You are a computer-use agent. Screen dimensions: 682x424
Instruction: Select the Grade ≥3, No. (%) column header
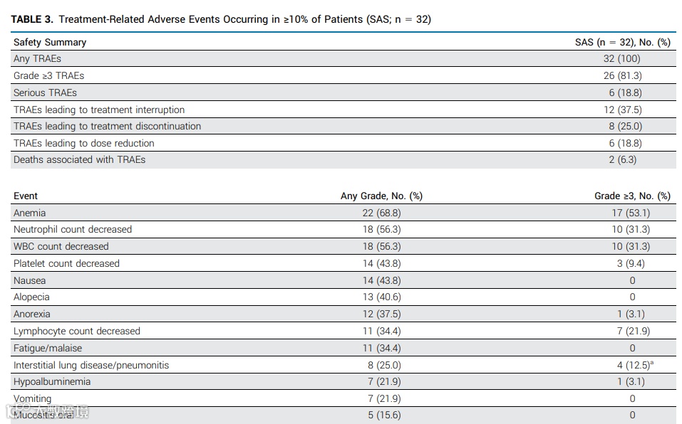[632, 196]
